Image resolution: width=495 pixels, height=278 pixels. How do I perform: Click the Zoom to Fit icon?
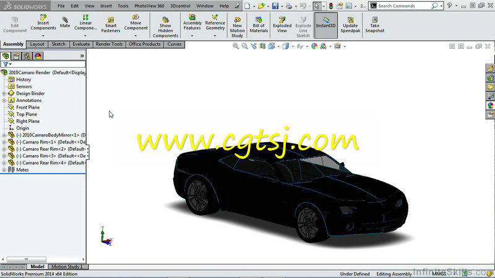point(236,46)
